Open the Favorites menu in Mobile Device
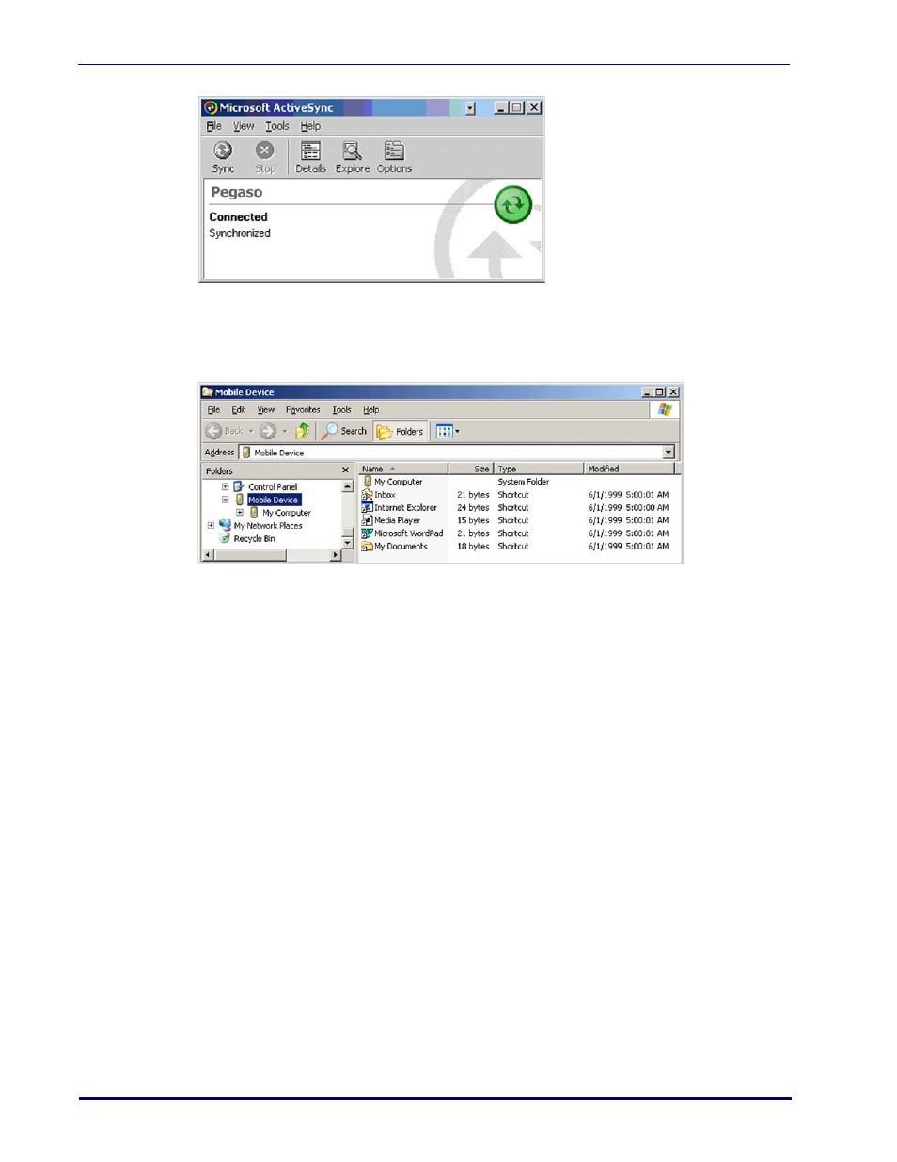This screenshot has height=1162, width=897. (x=303, y=410)
